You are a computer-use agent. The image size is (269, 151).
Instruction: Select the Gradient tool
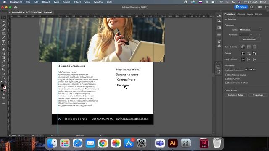(x=3, y=58)
